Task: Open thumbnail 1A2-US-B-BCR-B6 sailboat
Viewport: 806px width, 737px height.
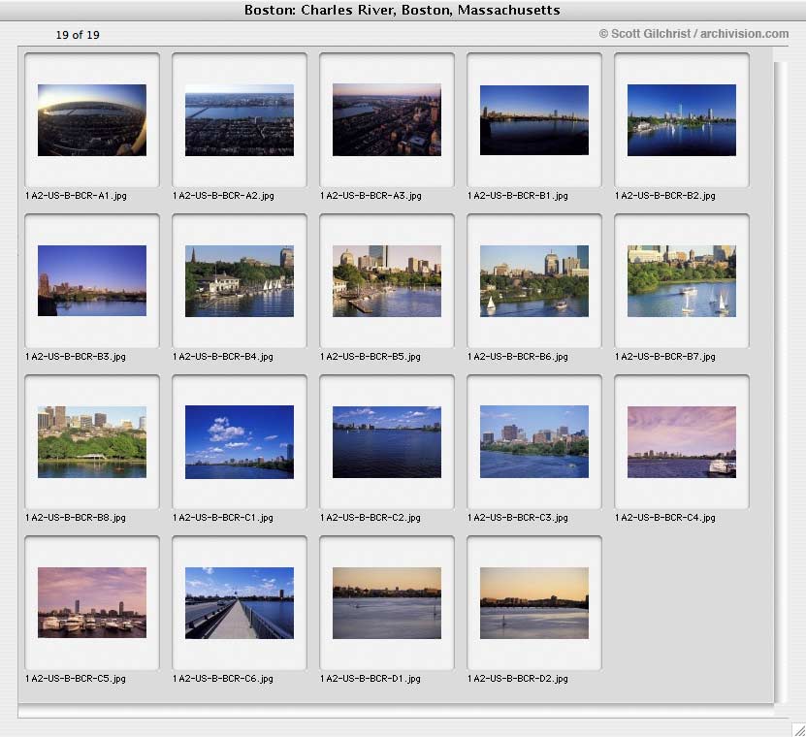Action: click(534, 281)
